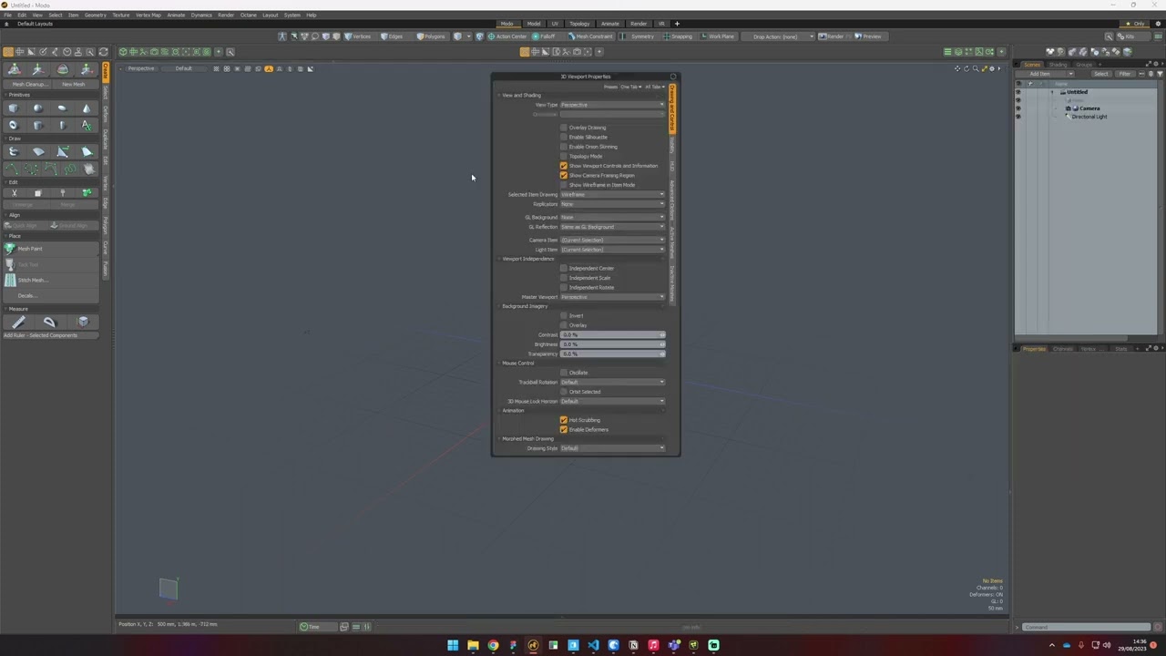
Task: Switch to the Topology layout tab
Action: pos(579,24)
